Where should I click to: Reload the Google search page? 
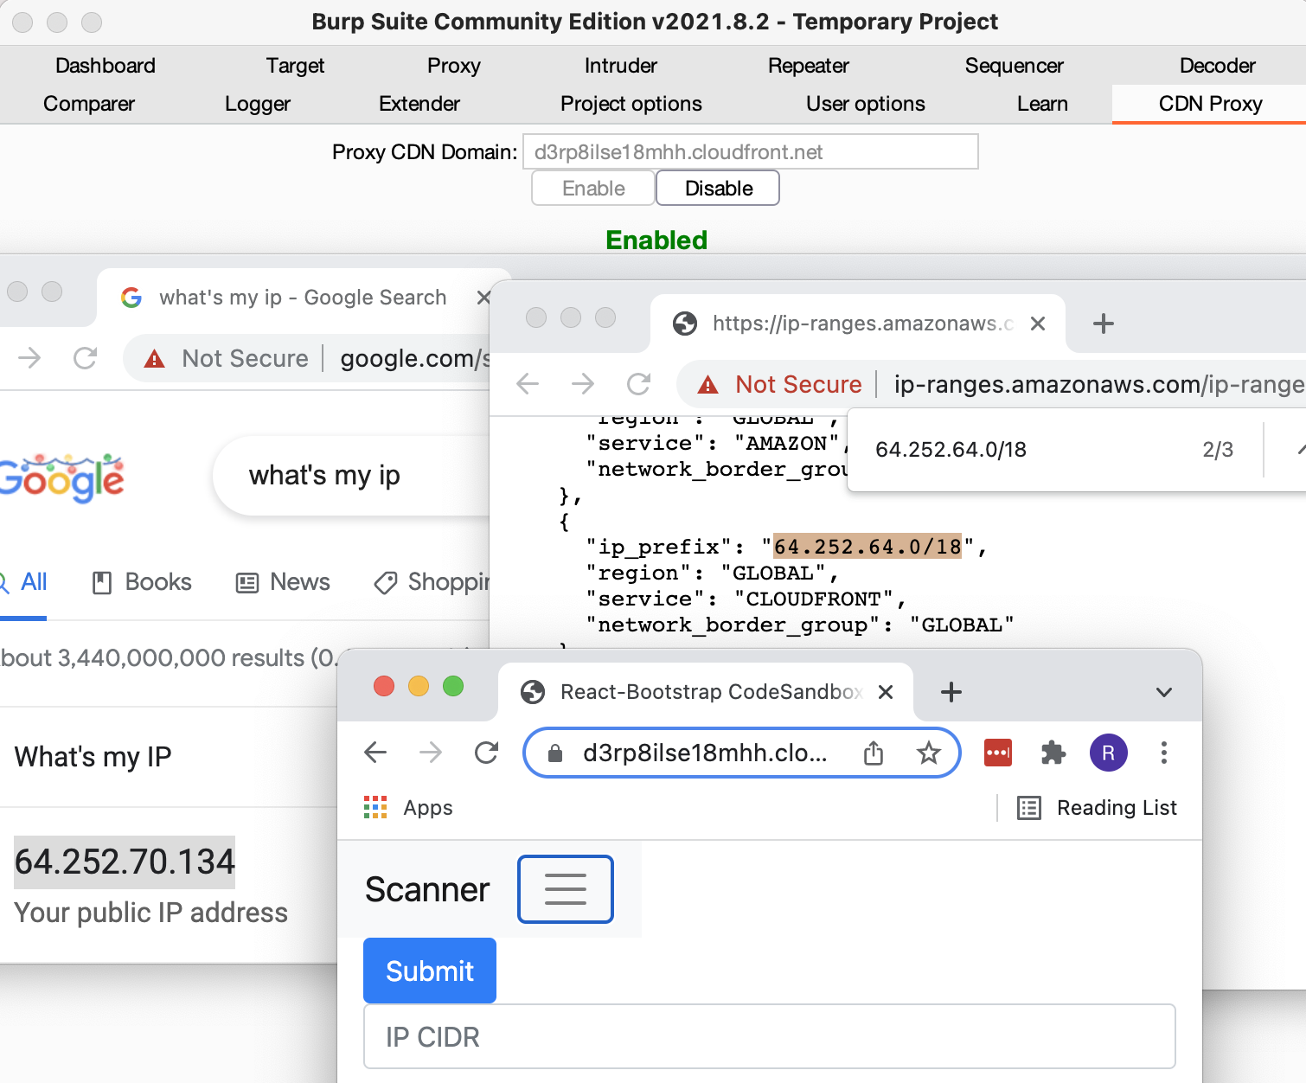tap(85, 358)
